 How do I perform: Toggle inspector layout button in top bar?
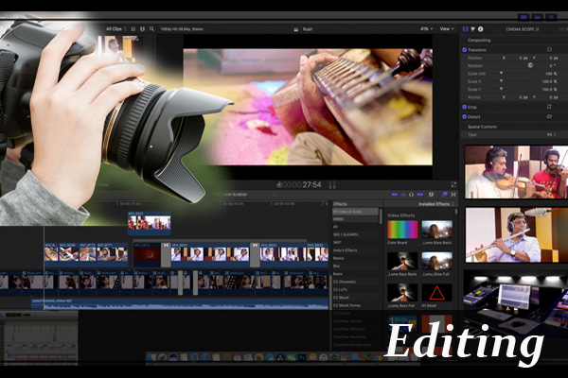551,17
